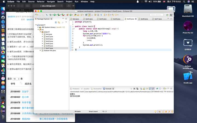The width and height of the screenshot is (197, 123).
Task: Remove all terminated launches in Console
Action: pos(137,89)
